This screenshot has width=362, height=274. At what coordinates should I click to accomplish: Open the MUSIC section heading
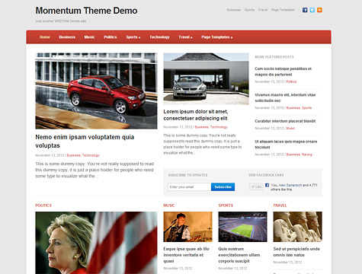click(169, 205)
